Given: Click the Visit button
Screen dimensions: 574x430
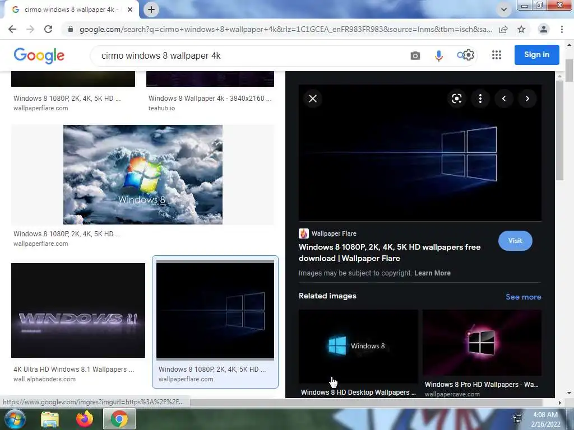Looking at the screenshot, I should pos(515,241).
